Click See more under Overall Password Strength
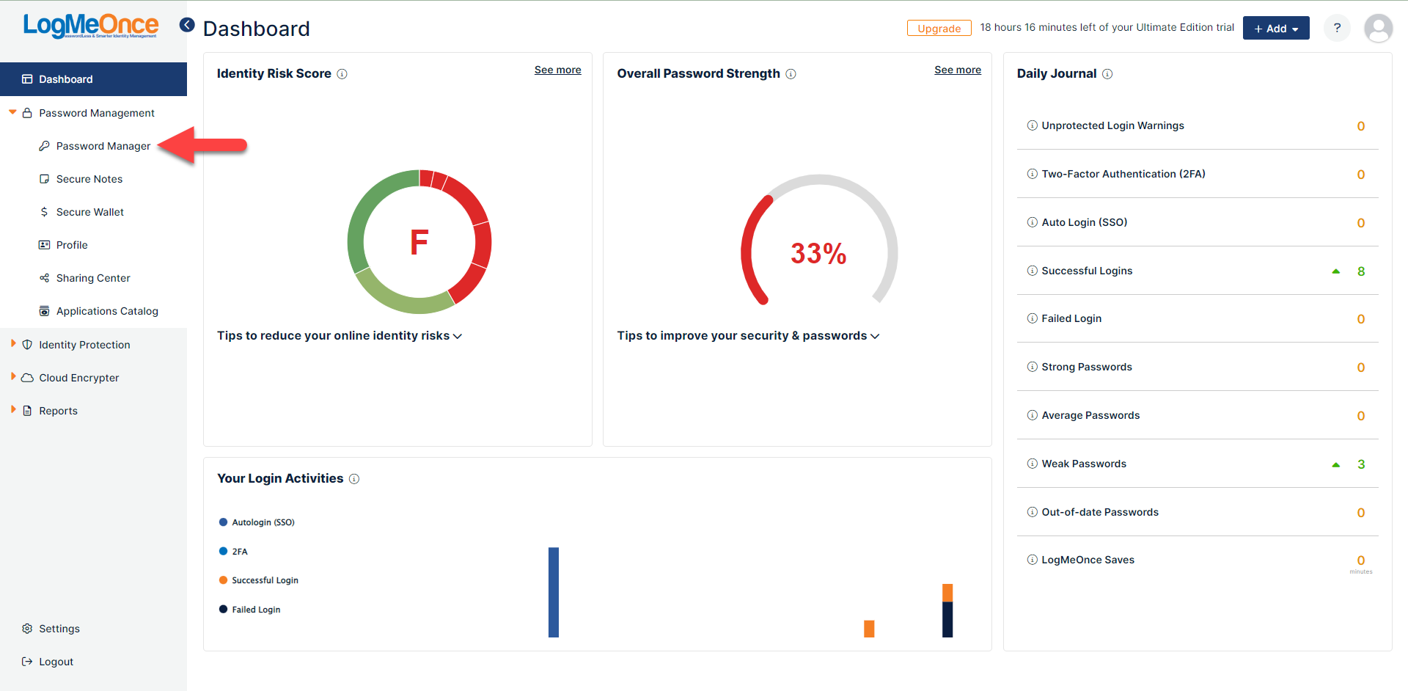1408x691 pixels. (958, 70)
